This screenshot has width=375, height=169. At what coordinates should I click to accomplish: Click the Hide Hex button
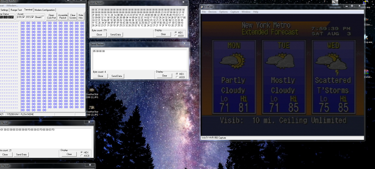click(81, 16)
